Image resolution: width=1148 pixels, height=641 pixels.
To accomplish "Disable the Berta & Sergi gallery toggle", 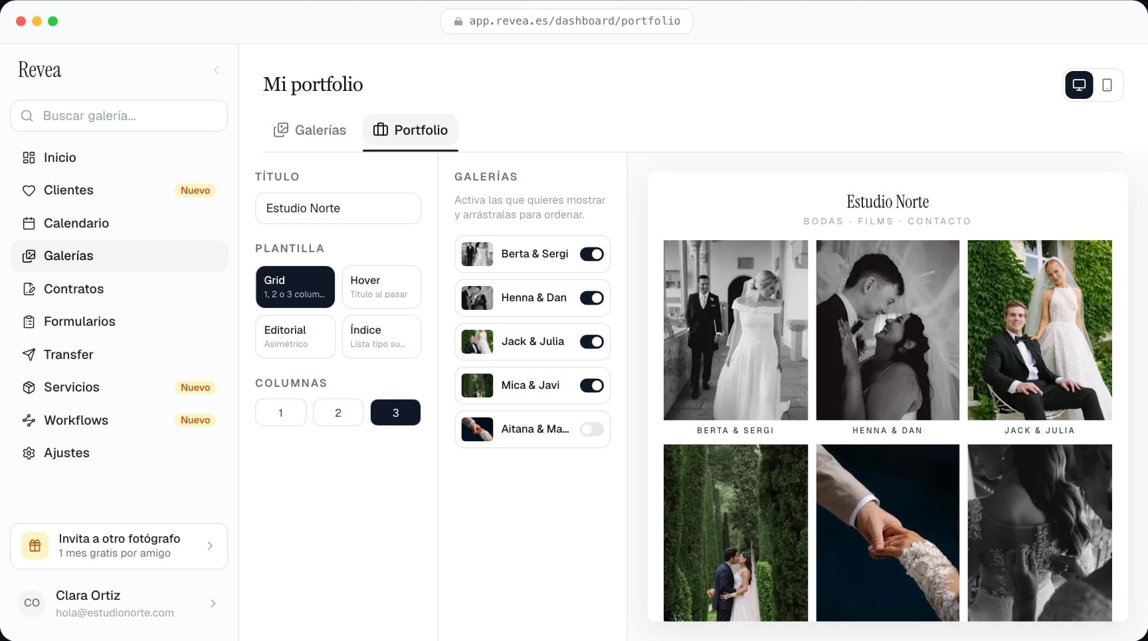I will pos(591,254).
